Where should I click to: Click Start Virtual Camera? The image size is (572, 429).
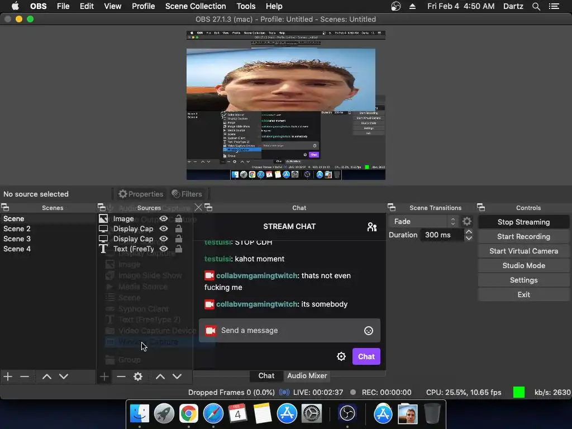(x=523, y=251)
